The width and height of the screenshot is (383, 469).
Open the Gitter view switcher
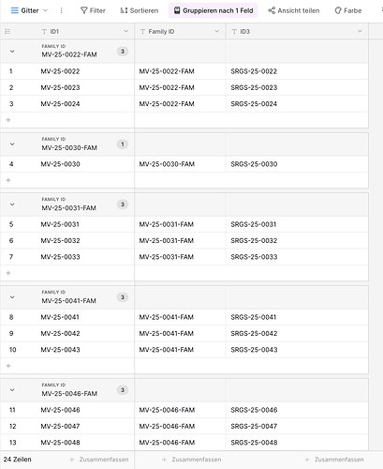coord(29,10)
